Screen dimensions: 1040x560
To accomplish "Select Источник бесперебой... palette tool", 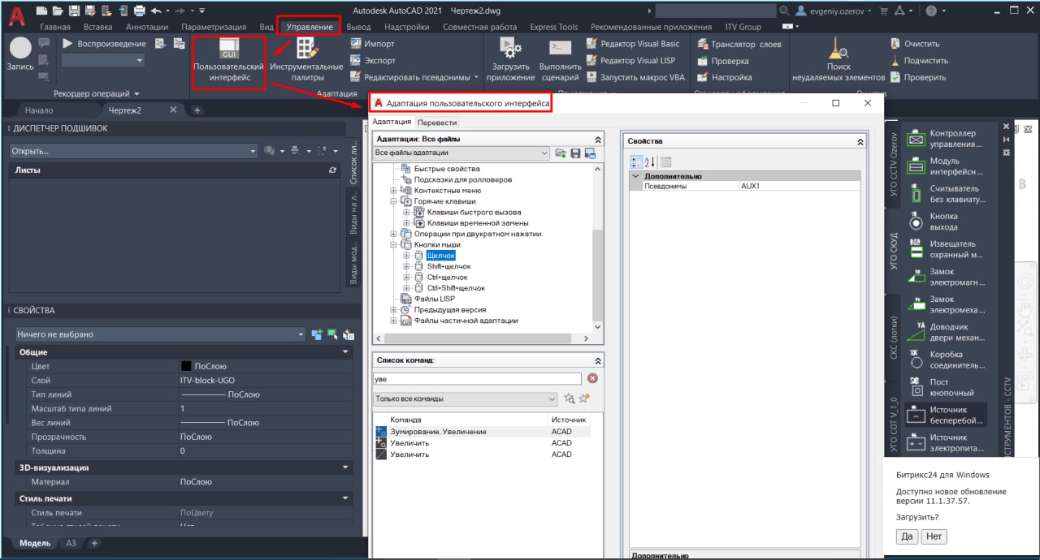I will 946,416.
